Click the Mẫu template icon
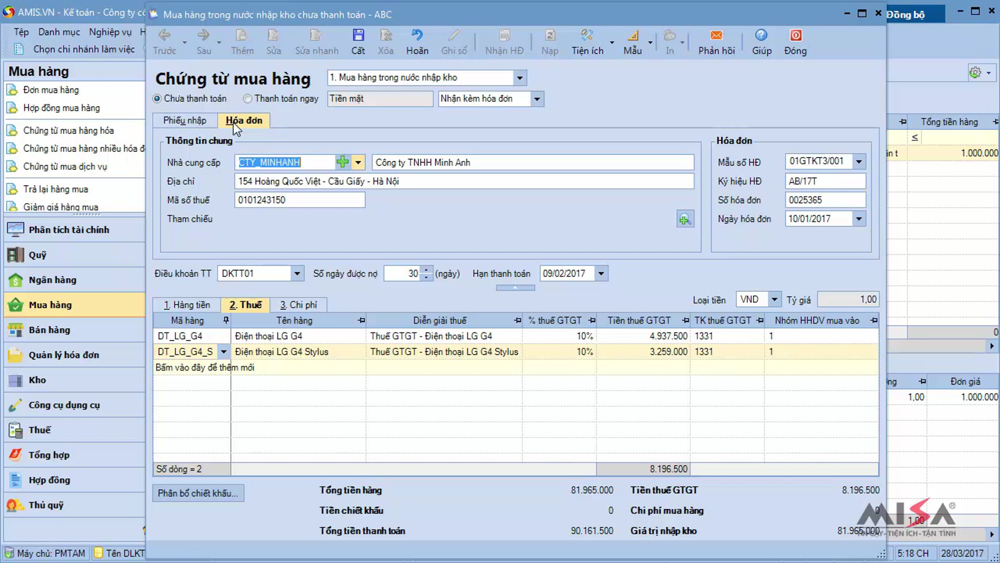The width and height of the screenshot is (1000, 563). point(632,35)
